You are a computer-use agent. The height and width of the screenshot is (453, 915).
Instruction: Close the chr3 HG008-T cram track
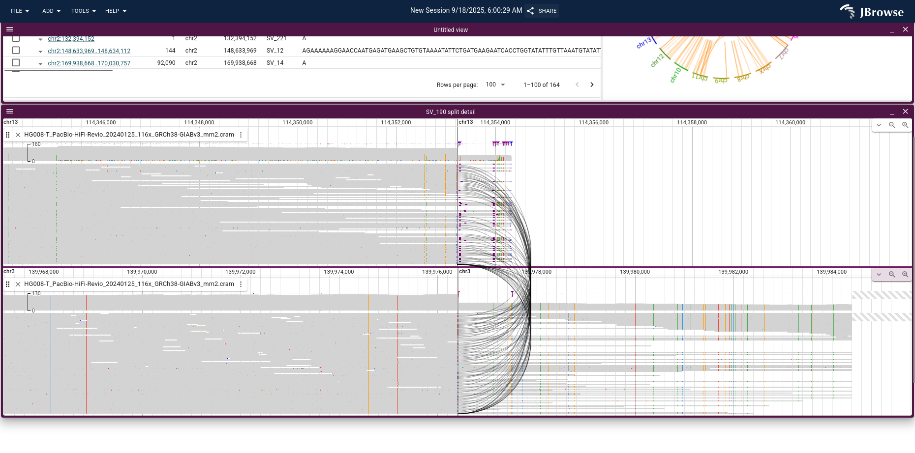(18, 284)
